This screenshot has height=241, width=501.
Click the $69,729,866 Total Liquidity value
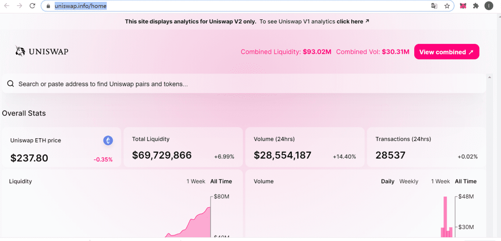162,155
